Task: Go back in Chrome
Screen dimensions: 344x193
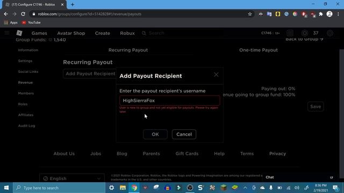Action: click(6, 14)
